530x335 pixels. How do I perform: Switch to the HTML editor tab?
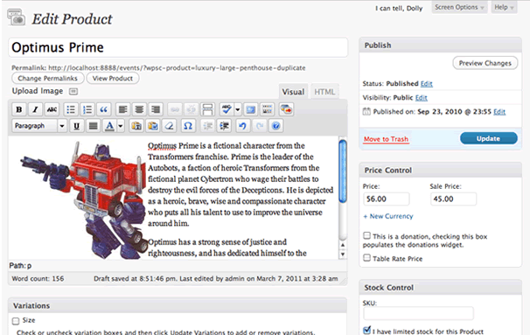click(324, 92)
